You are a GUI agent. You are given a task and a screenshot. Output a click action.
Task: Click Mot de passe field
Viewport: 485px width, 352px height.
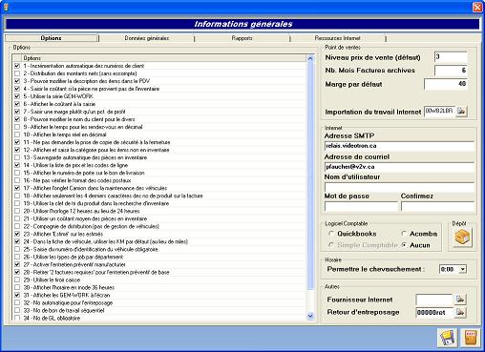point(361,207)
